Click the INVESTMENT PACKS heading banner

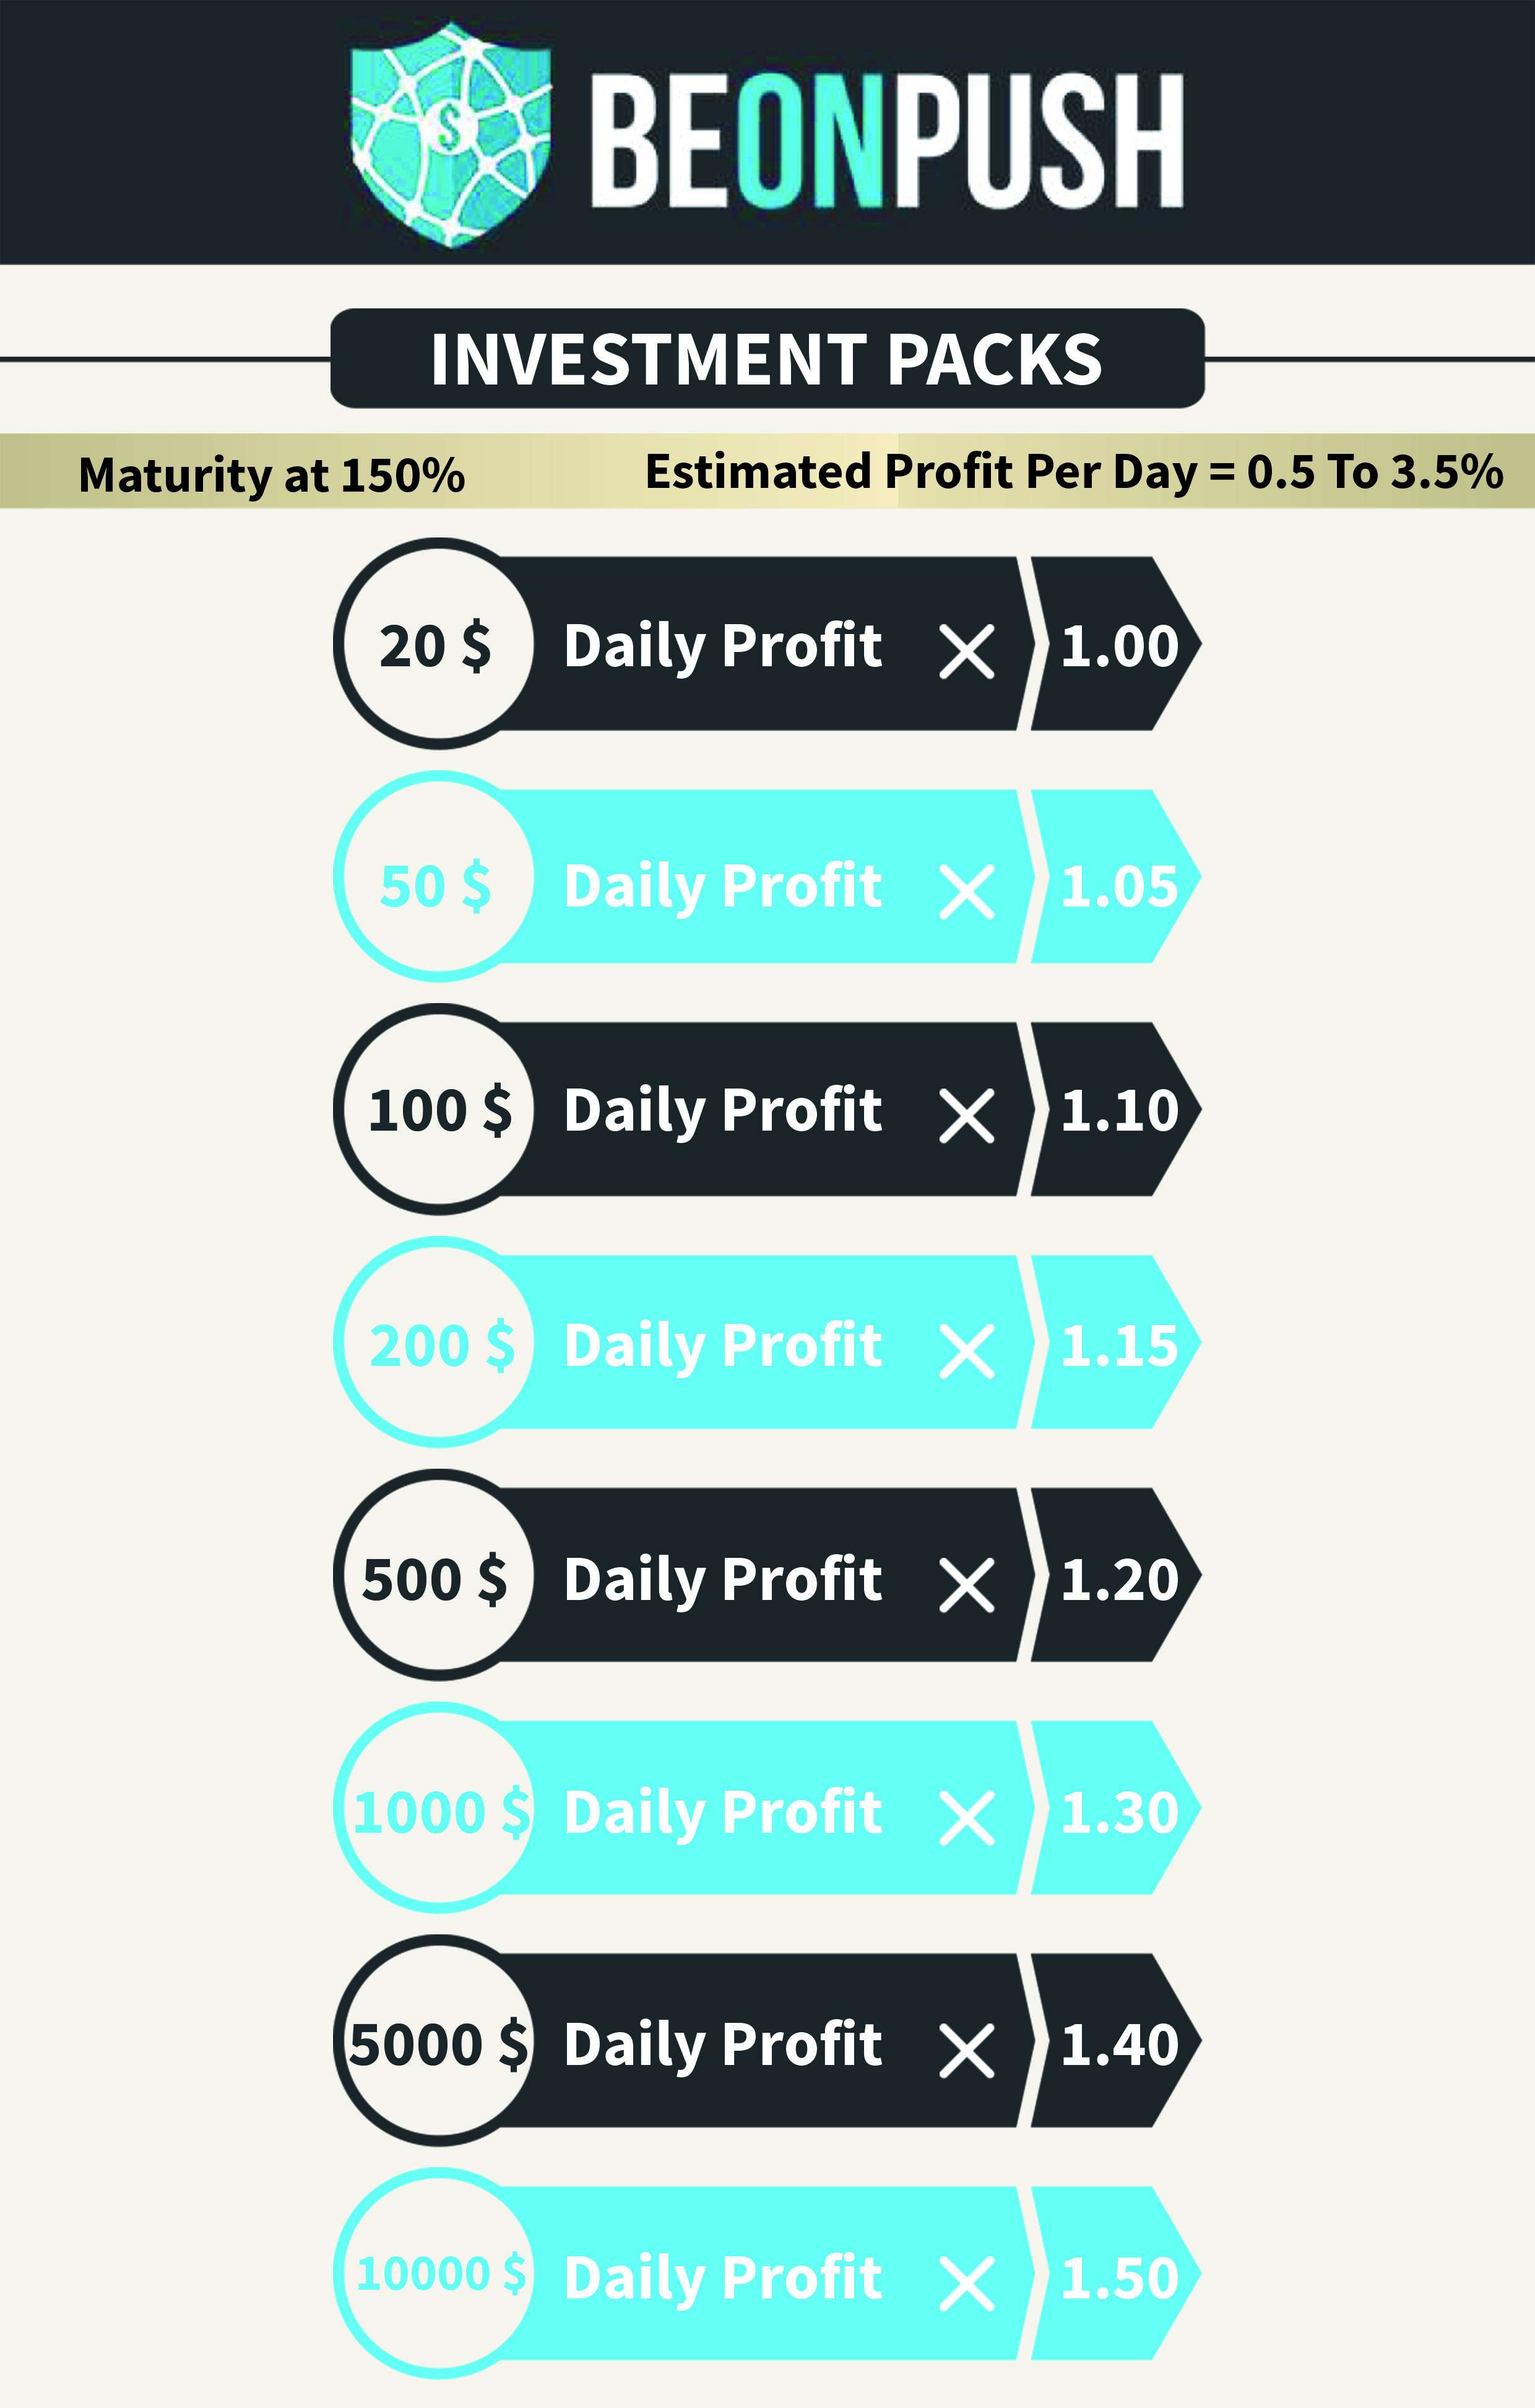767,358
